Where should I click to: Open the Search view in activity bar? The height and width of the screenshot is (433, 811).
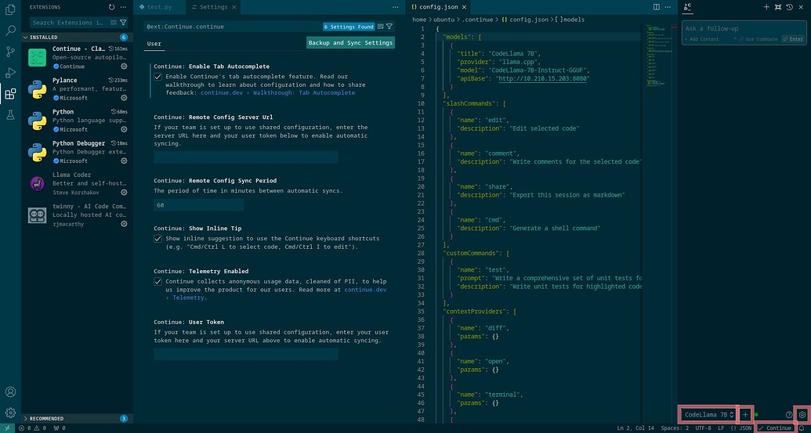coord(10,31)
